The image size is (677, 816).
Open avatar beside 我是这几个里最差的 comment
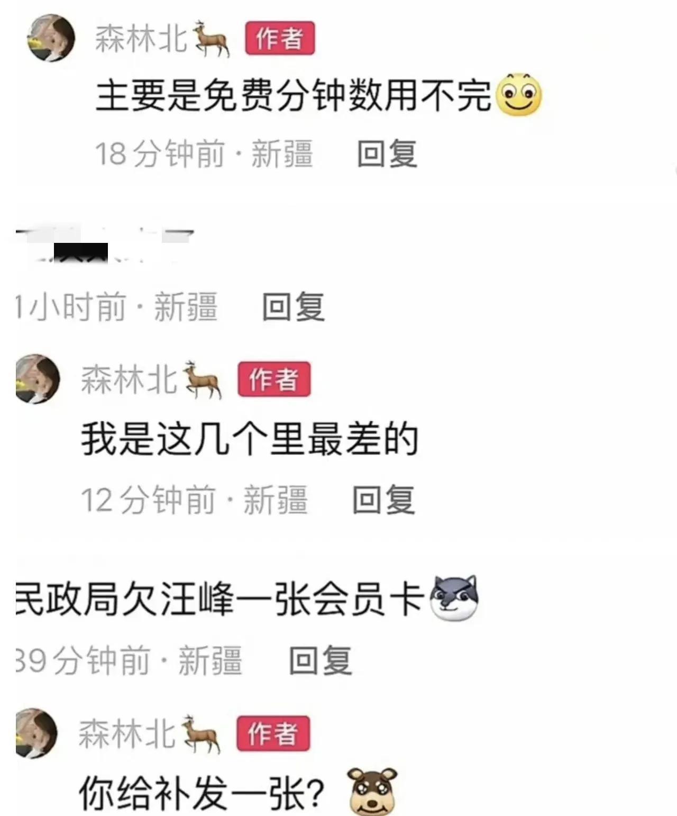click(38, 378)
